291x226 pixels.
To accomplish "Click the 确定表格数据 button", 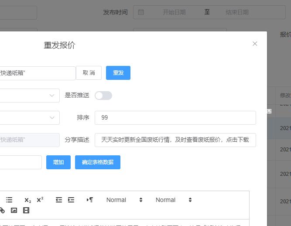I will (x=98, y=162).
